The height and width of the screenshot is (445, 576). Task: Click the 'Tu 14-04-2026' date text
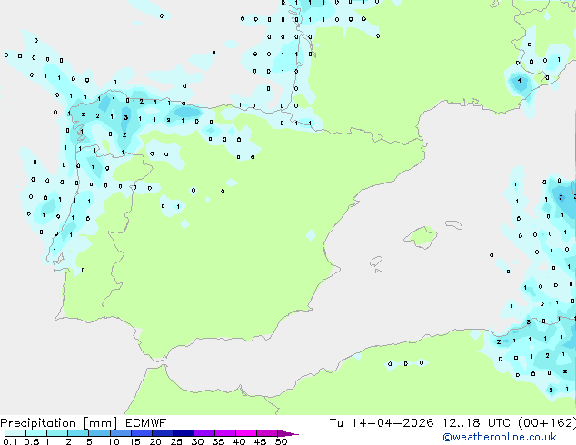pos(382,423)
